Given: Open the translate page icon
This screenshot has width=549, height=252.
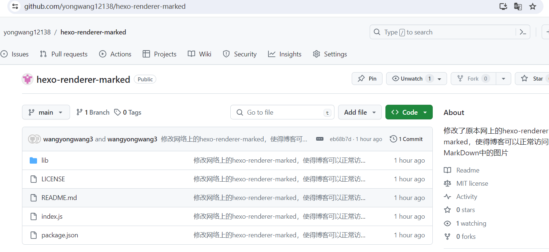Looking at the screenshot, I should click(518, 7).
